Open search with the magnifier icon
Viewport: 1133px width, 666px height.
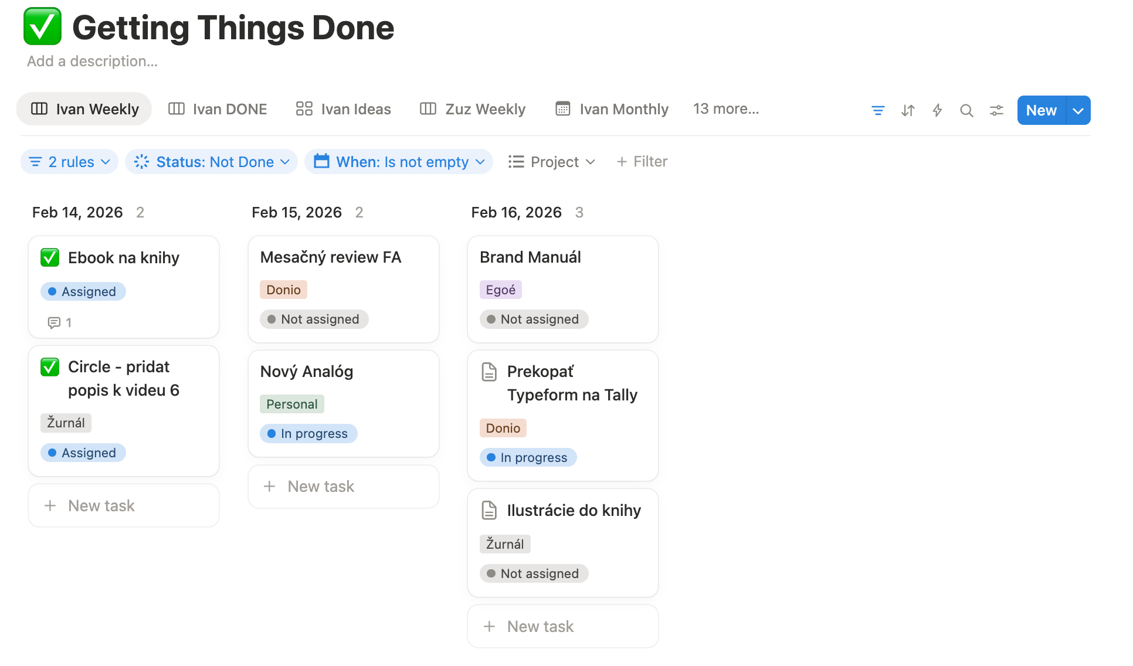pyautogui.click(x=966, y=110)
